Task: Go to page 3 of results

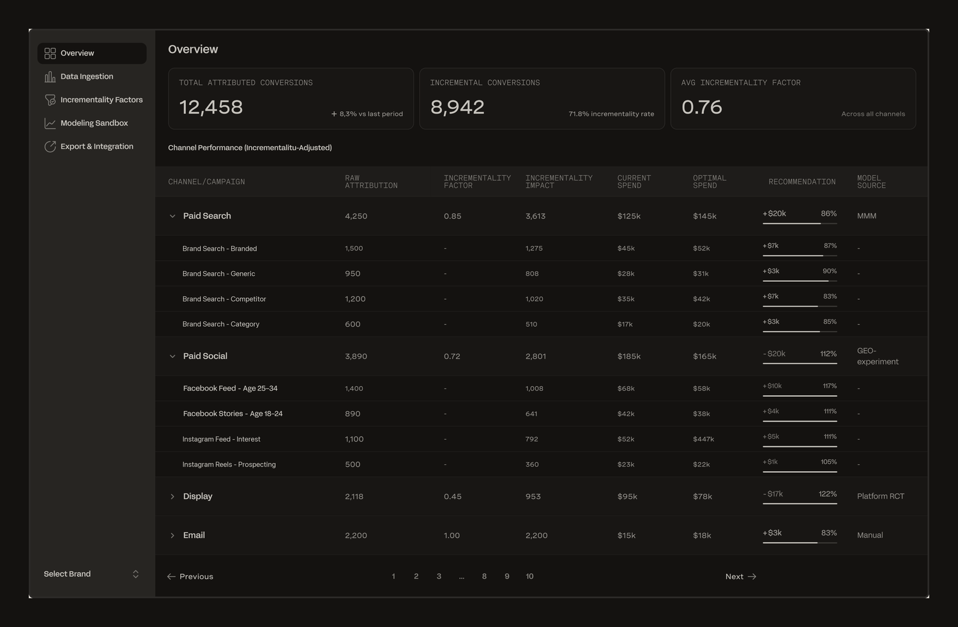Action: point(439,577)
